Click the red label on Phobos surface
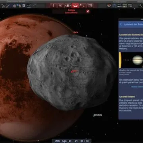This screenshot has height=143, width=143. click(74, 71)
